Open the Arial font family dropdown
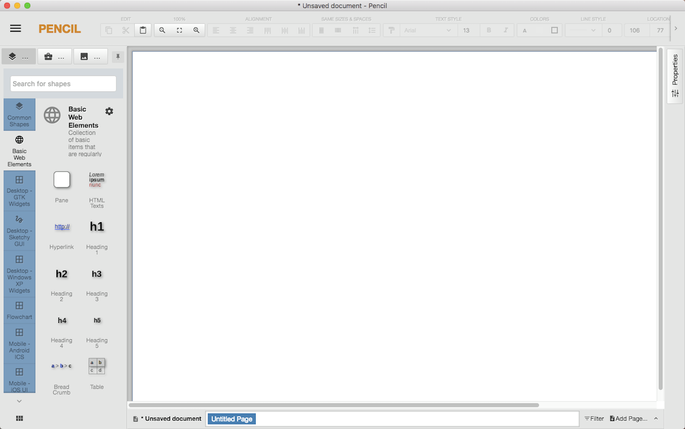Image resolution: width=685 pixels, height=429 pixels. click(x=428, y=30)
